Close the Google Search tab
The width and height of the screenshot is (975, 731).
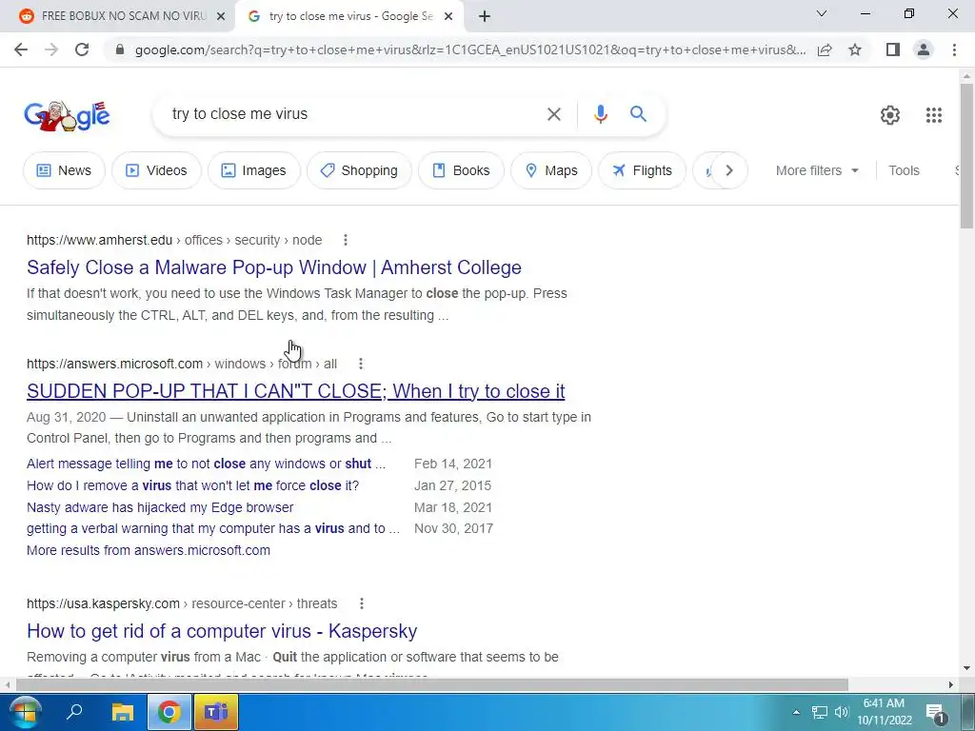coord(448,17)
